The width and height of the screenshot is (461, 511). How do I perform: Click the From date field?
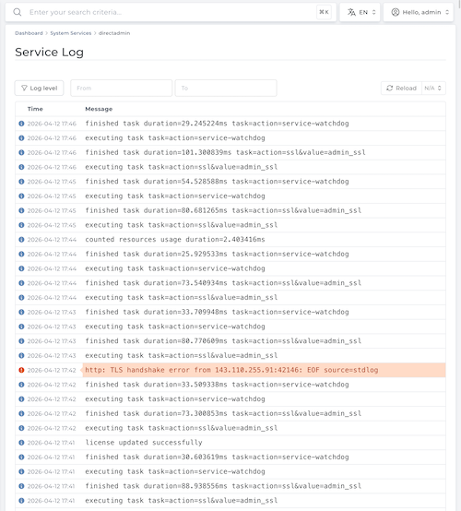pyautogui.click(x=121, y=88)
